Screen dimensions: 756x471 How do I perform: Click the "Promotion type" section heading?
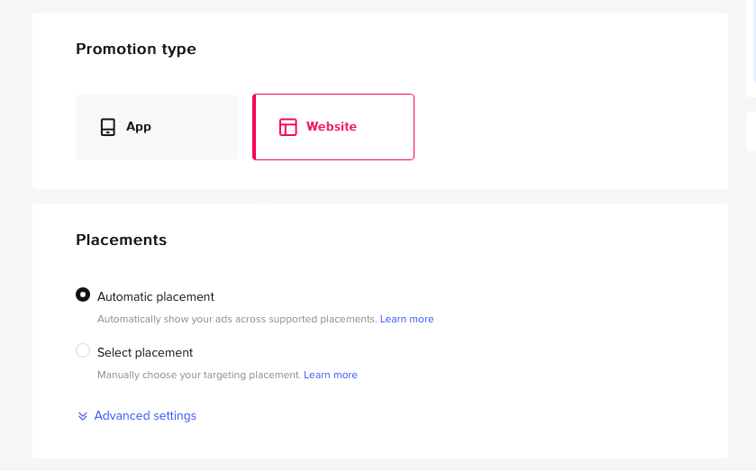(x=136, y=50)
